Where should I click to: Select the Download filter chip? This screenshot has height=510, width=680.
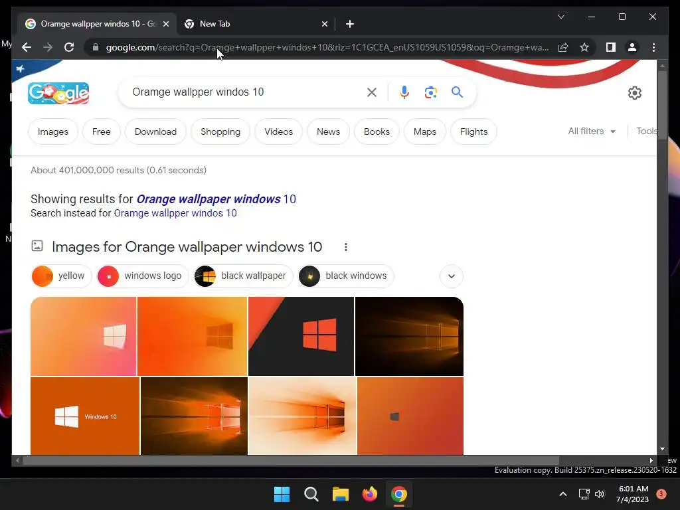155,131
